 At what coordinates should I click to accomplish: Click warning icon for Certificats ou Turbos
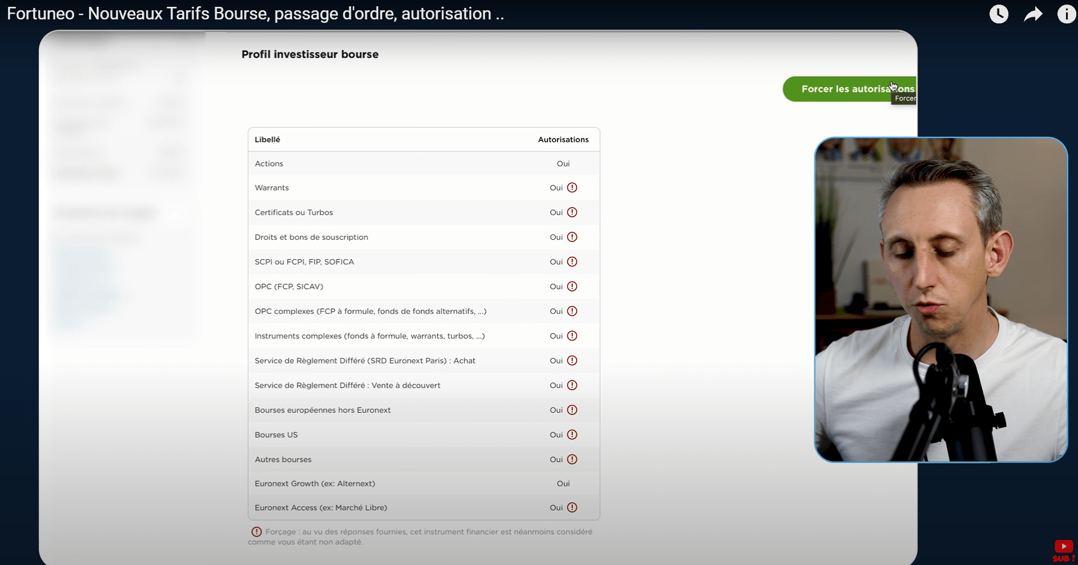pyautogui.click(x=572, y=212)
